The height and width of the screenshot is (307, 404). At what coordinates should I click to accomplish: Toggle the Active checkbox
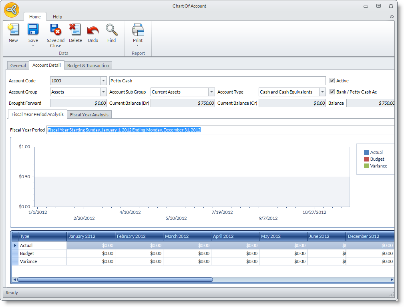[x=332, y=81]
